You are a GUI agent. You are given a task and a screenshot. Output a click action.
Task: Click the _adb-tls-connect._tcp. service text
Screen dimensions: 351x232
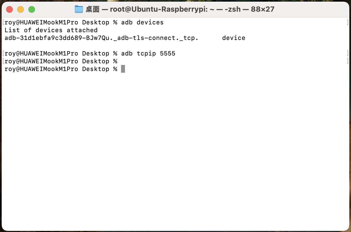click(158, 38)
